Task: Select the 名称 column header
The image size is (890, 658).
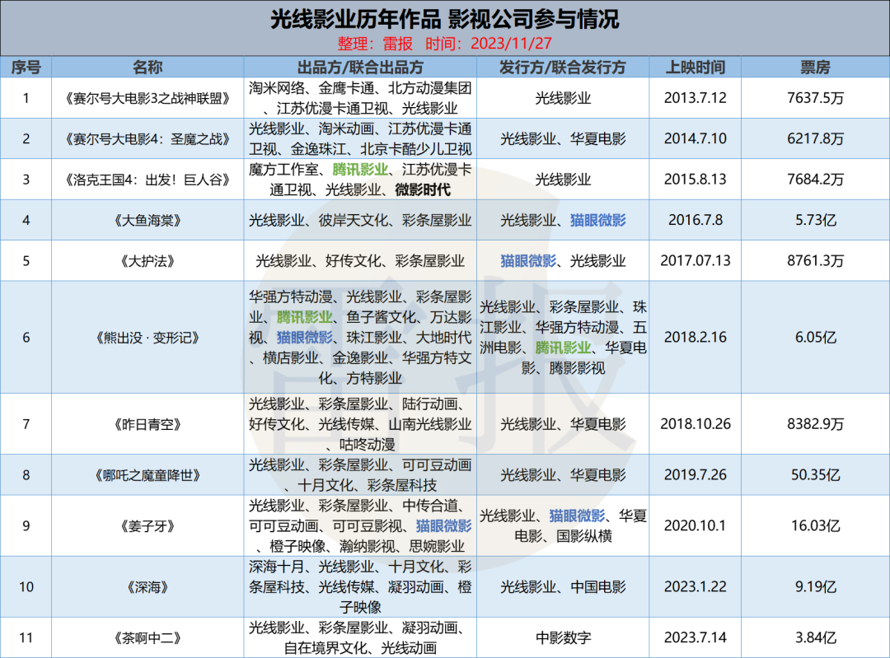Action: (148, 68)
